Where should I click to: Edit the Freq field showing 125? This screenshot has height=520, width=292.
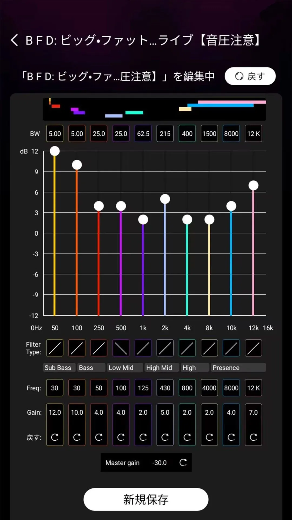coord(143,388)
